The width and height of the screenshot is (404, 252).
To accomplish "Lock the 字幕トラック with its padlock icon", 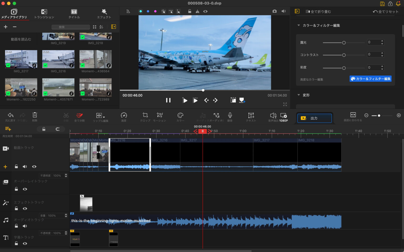I will pyautogui.click(x=16, y=243).
